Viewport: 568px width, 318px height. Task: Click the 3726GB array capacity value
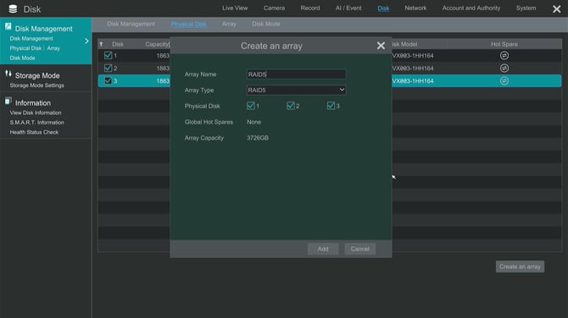(x=258, y=138)
